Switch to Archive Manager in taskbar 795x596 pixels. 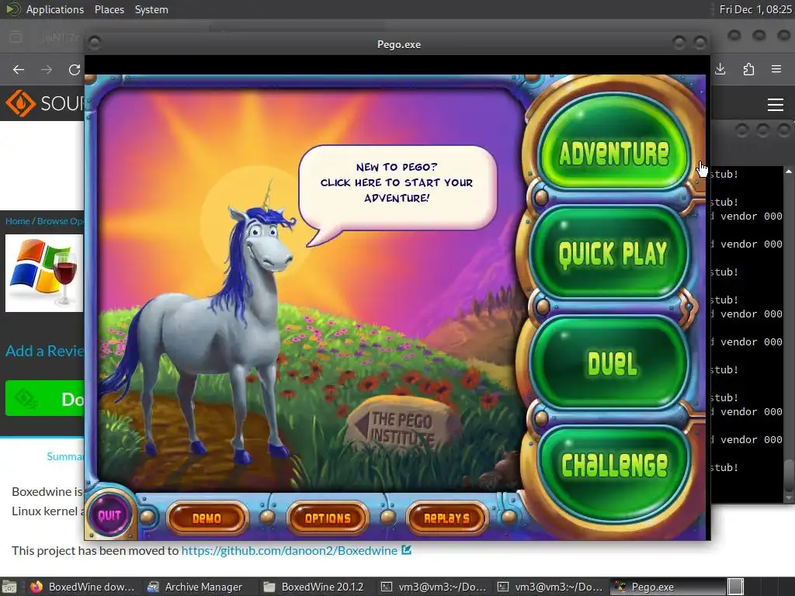[x=195, y=587]
